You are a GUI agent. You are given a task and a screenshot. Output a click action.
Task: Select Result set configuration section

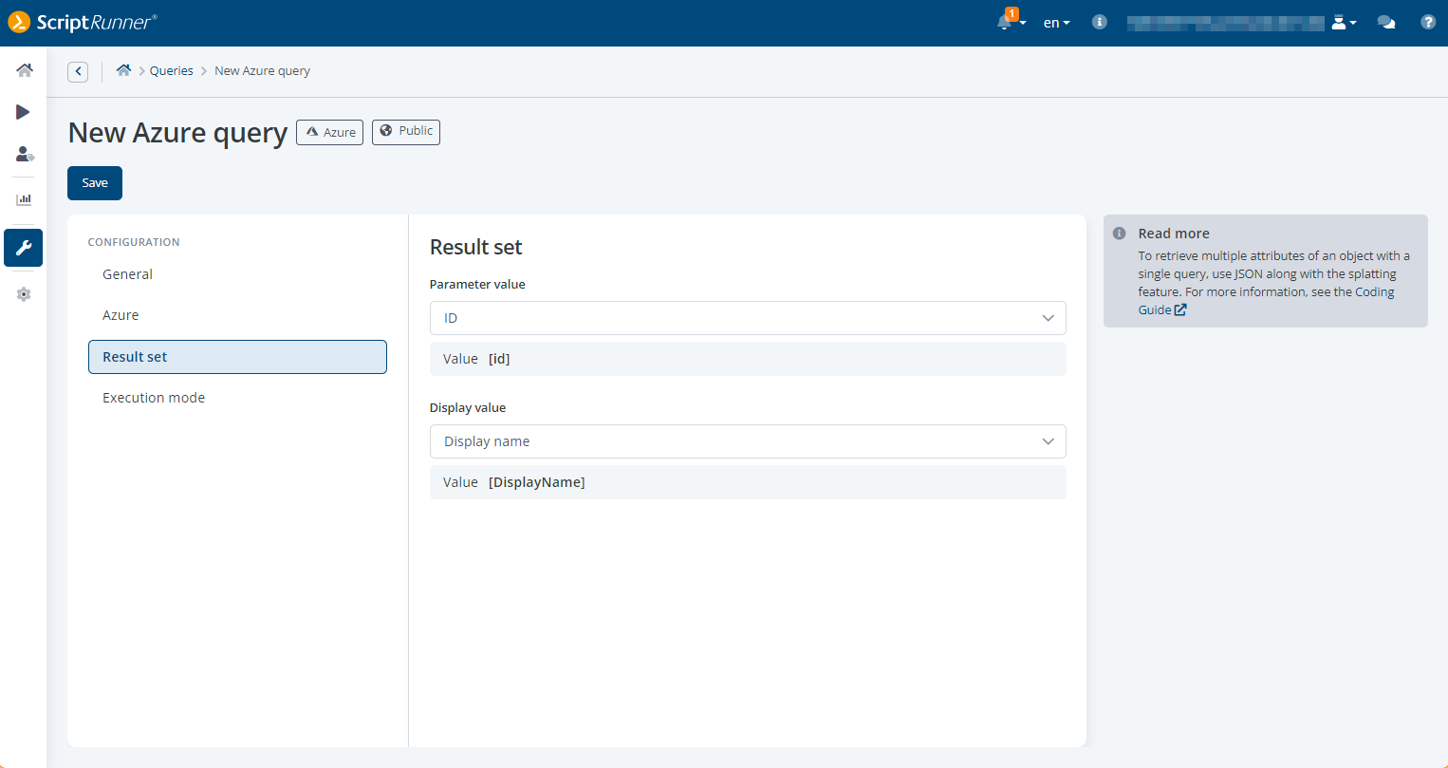point(237,357)
